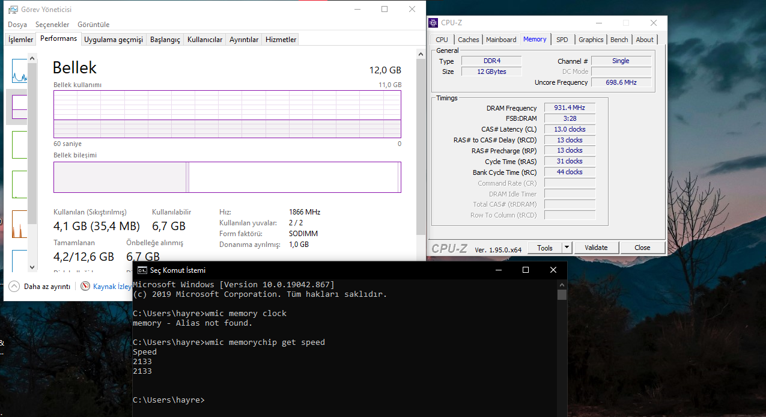766x417 pixels.
Task: Click the 44 clocks tRC value
Action: 570,172
